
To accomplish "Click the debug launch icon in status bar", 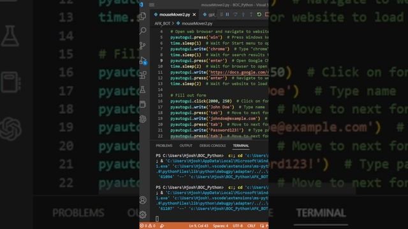I will tap(162, 226).
